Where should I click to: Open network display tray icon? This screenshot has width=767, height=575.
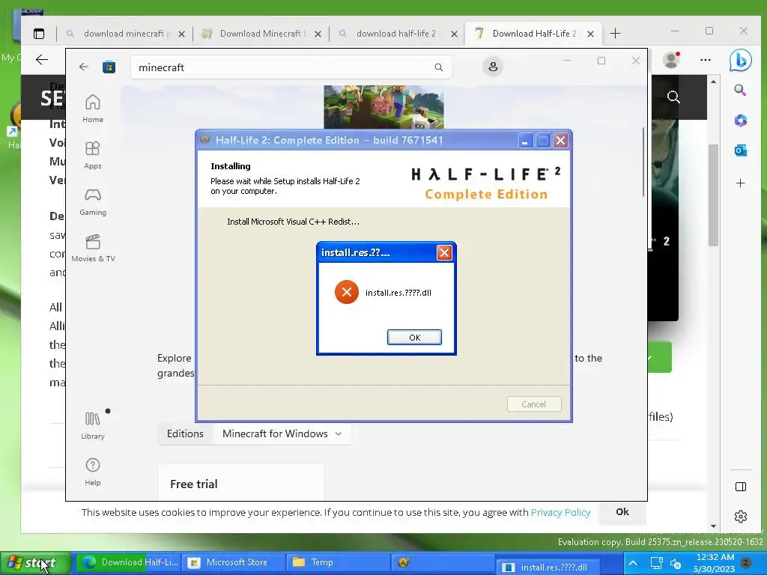click(656, 563)
